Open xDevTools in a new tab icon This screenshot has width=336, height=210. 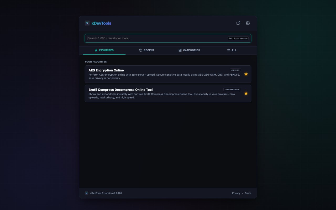[238, 23]
